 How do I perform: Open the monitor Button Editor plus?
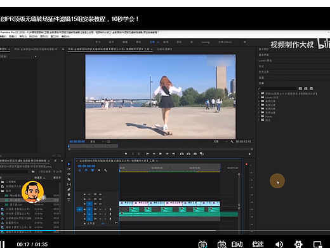[x=249, y=154]
